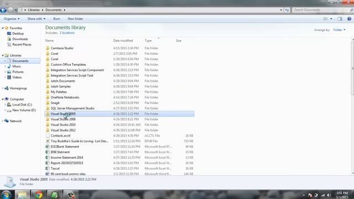Click the file list vertical scrollbar thumb
The width and height of the screenshot is (354, 199).
pos(352,68)
